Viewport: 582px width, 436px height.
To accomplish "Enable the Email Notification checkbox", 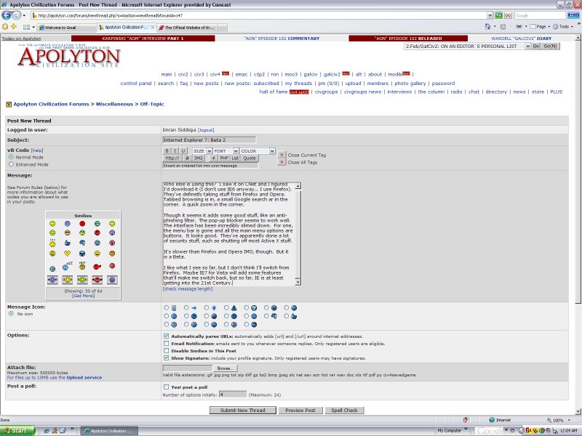I will tap(167, 344).
